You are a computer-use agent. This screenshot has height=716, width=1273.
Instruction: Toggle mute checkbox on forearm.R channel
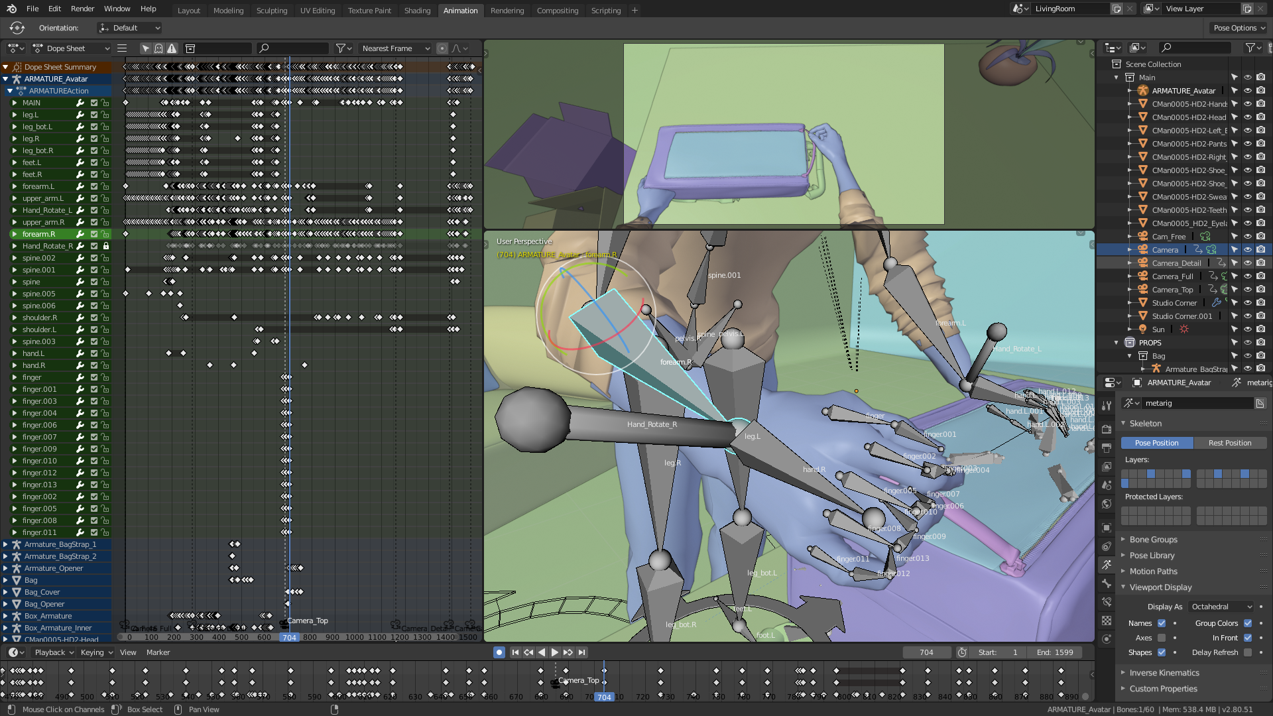tap(94, 234)
